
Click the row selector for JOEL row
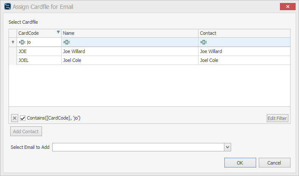[x=13, y=60]
